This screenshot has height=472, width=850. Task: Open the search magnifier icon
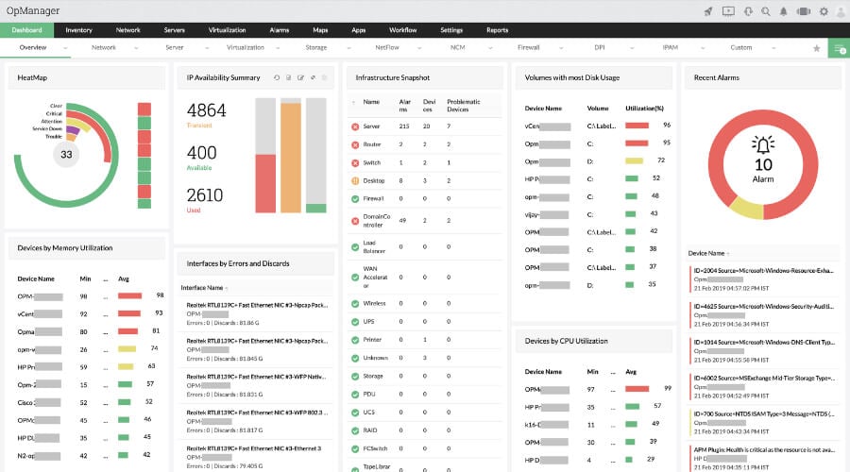765,11
